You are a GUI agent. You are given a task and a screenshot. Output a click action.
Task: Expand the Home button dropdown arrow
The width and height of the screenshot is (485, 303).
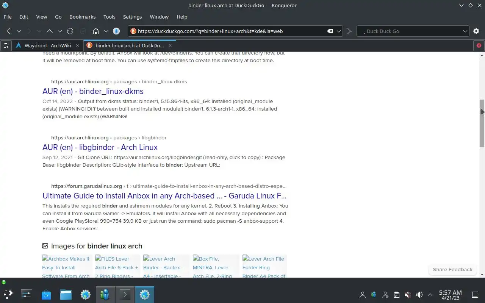coord(106,31)
